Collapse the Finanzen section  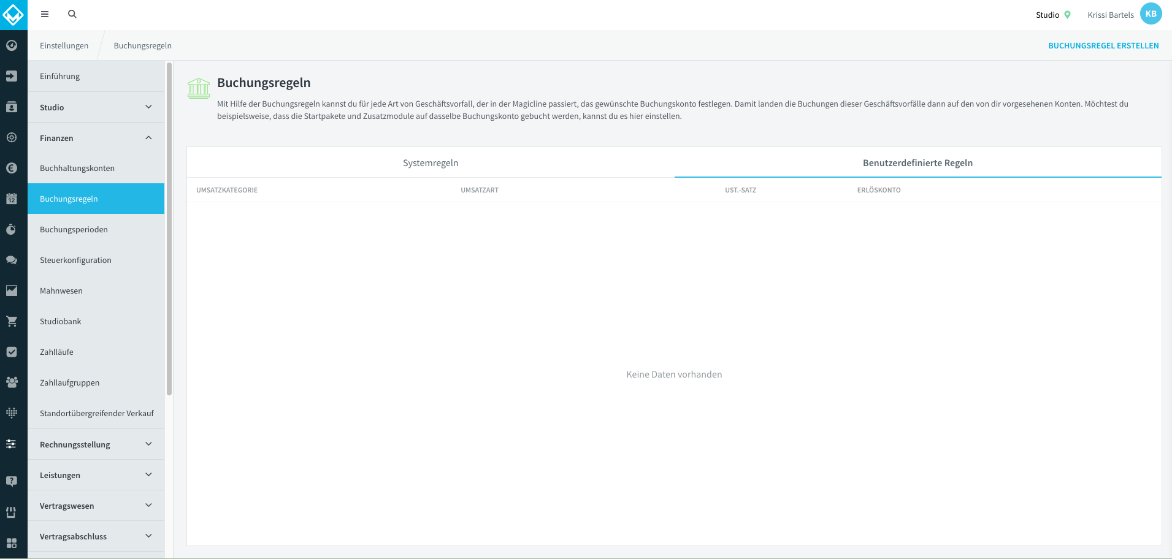96,138
